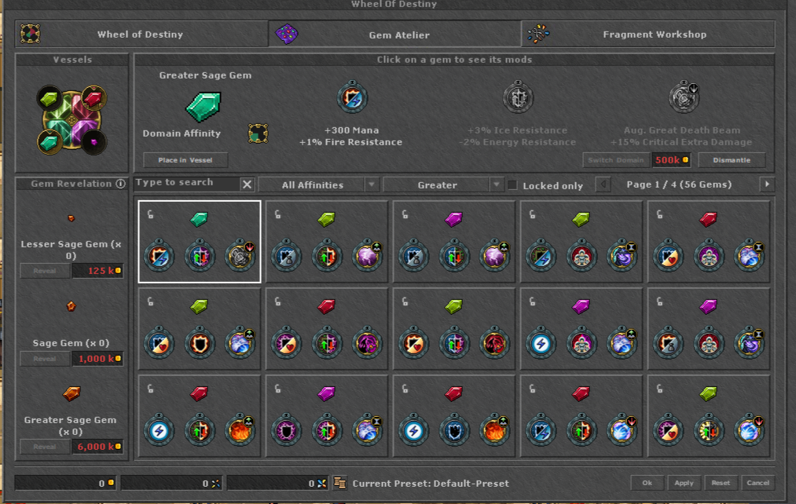Click the Dismantle button
Image resolution: width=796 pixels, height=504 pixels.
tap(732, 159)
